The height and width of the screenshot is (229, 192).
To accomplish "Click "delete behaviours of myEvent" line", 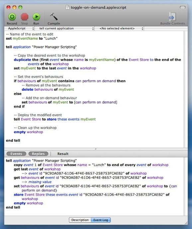I will pyautogui.click(x=48, y=90).
